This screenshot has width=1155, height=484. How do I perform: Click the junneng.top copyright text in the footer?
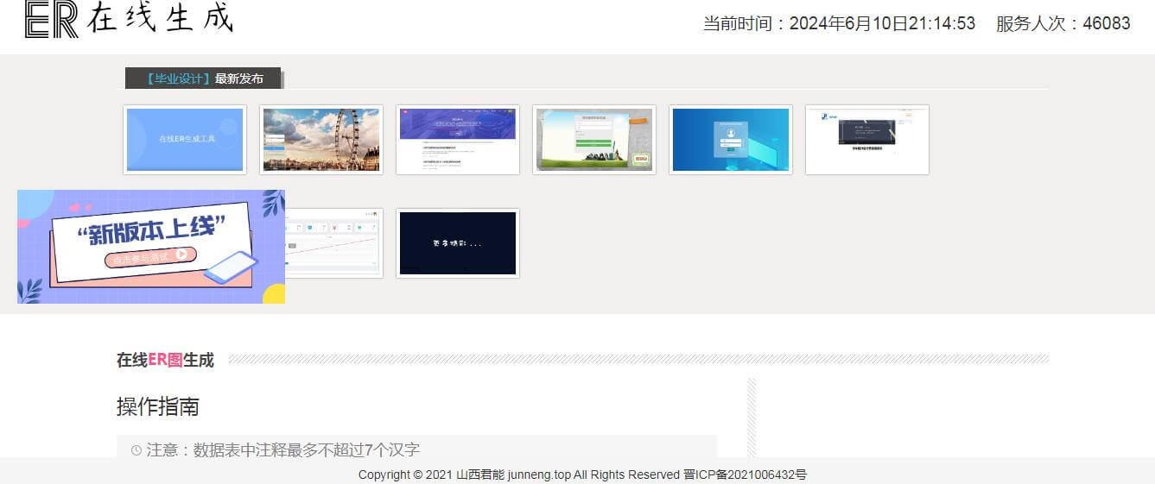pyautogui.click(x=539, y=475)
